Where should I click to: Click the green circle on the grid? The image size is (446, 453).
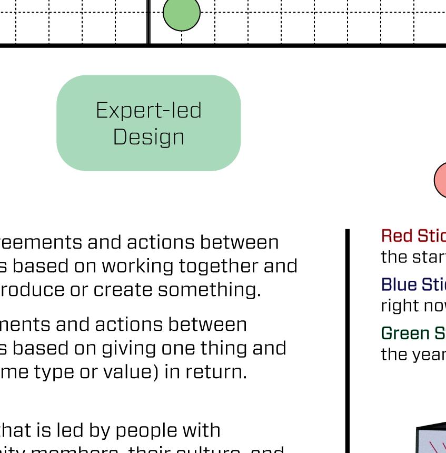182,13
